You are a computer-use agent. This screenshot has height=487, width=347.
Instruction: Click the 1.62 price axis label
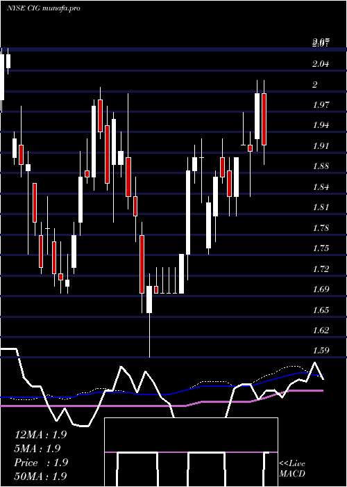click(321, 330)
